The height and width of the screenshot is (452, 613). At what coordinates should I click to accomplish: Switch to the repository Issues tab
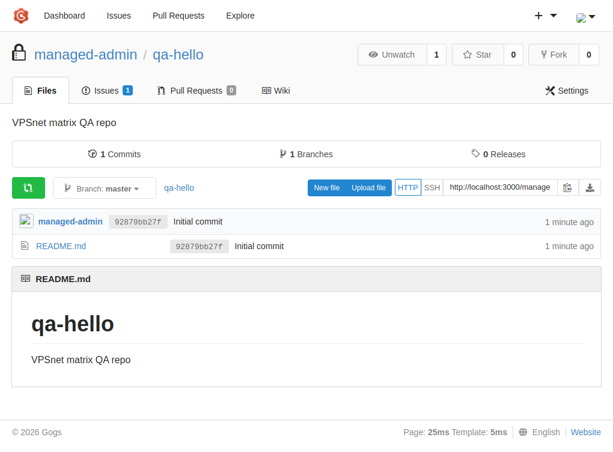click(x=107, y=91)
